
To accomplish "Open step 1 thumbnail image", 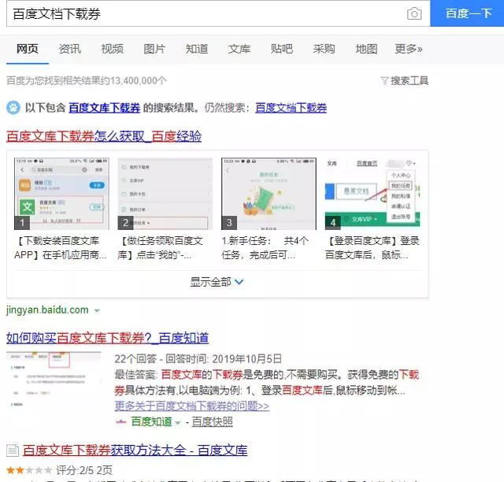I will coord(61,193).
